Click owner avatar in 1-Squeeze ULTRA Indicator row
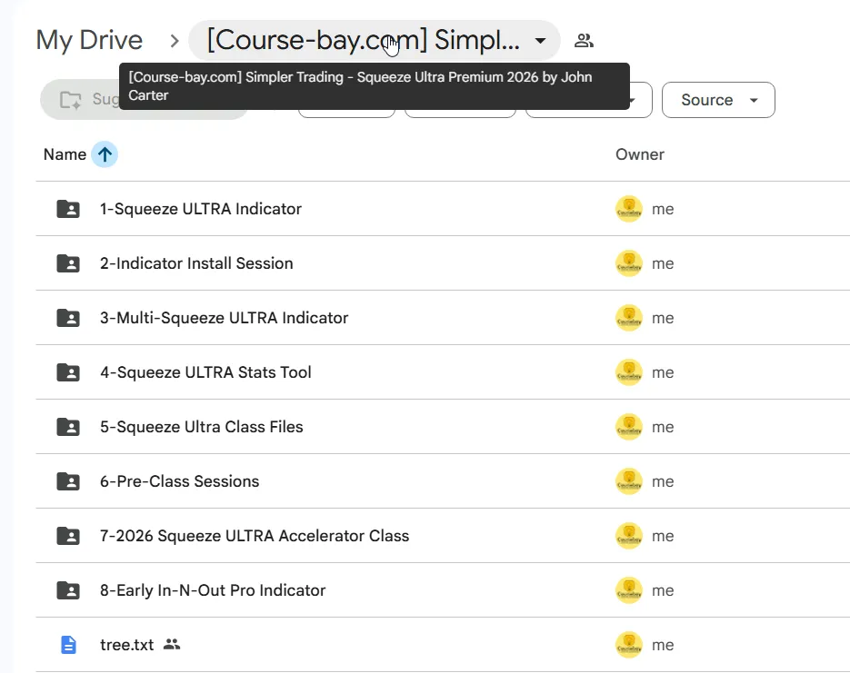The width and height of the screenshot is (850, 673). [629, 209]
